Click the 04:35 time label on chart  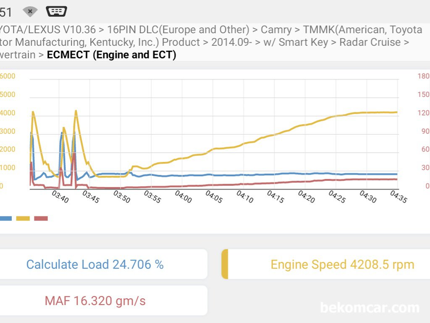click(399, 196)
